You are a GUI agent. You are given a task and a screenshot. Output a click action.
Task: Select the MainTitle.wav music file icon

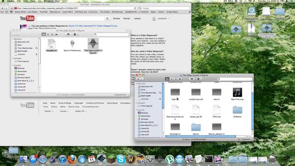pyautogui.click(x=237, y=92)
